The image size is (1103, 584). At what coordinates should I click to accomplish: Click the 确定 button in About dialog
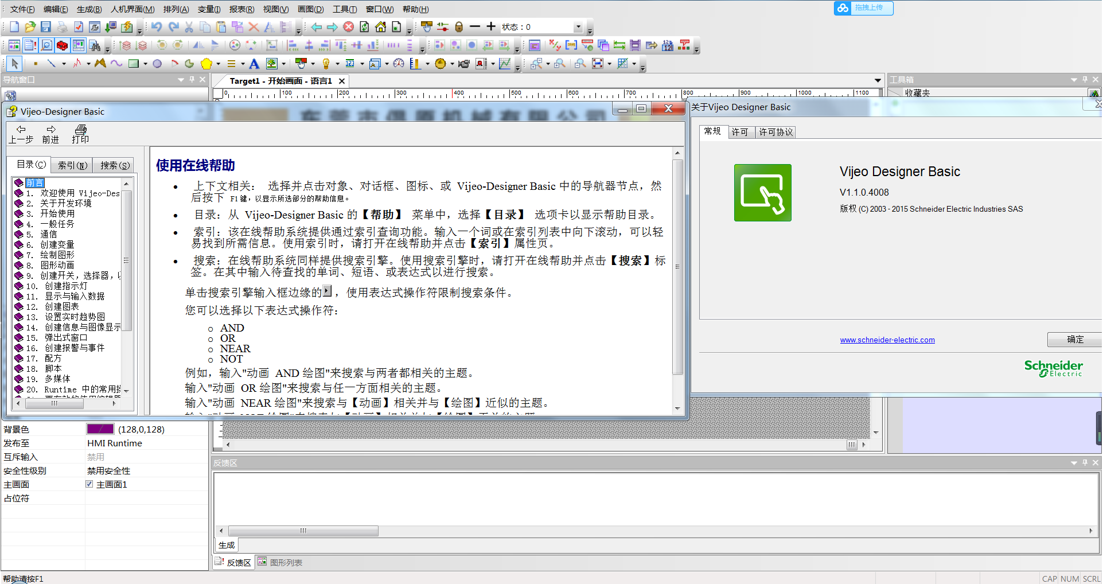(1074, 340)
